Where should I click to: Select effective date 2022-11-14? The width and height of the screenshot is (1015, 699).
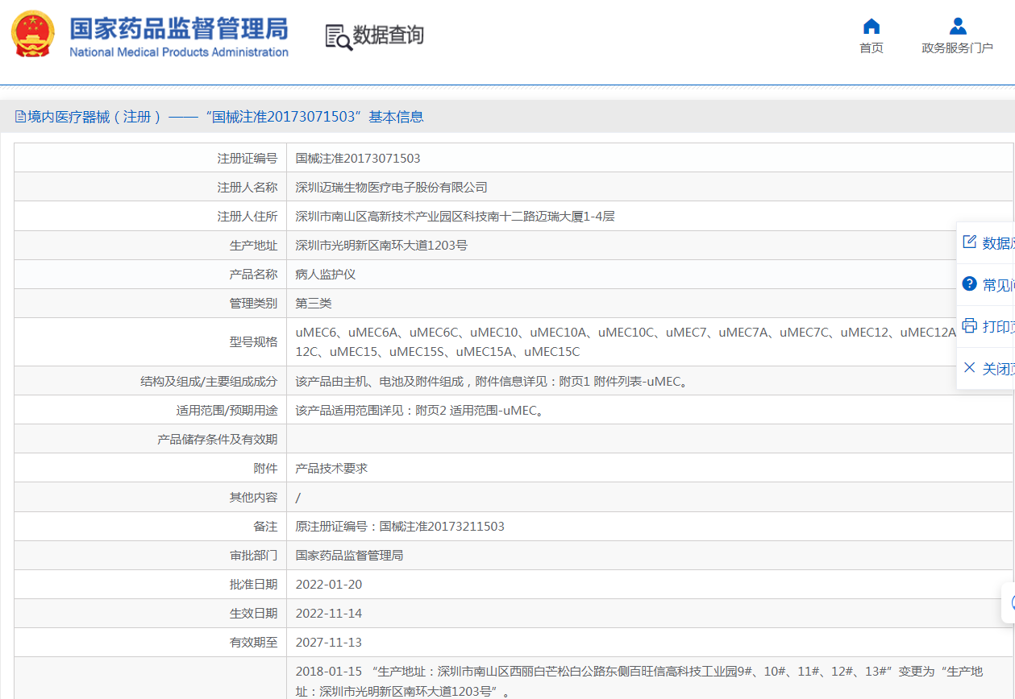pyautogui.click(x=329, y=614)
